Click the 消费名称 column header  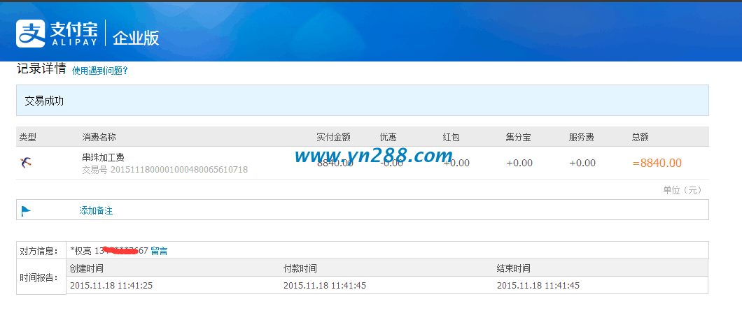click(x=99, y=137)
